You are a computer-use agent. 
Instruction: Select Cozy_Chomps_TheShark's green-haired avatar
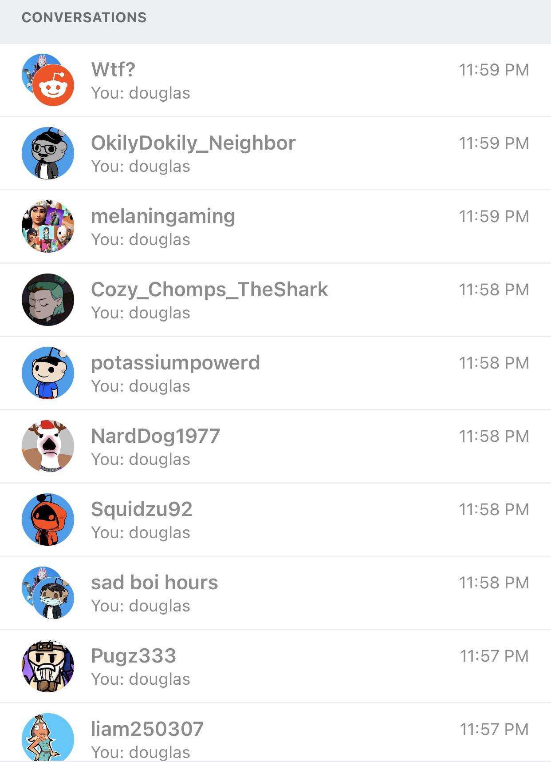[48, 300]
